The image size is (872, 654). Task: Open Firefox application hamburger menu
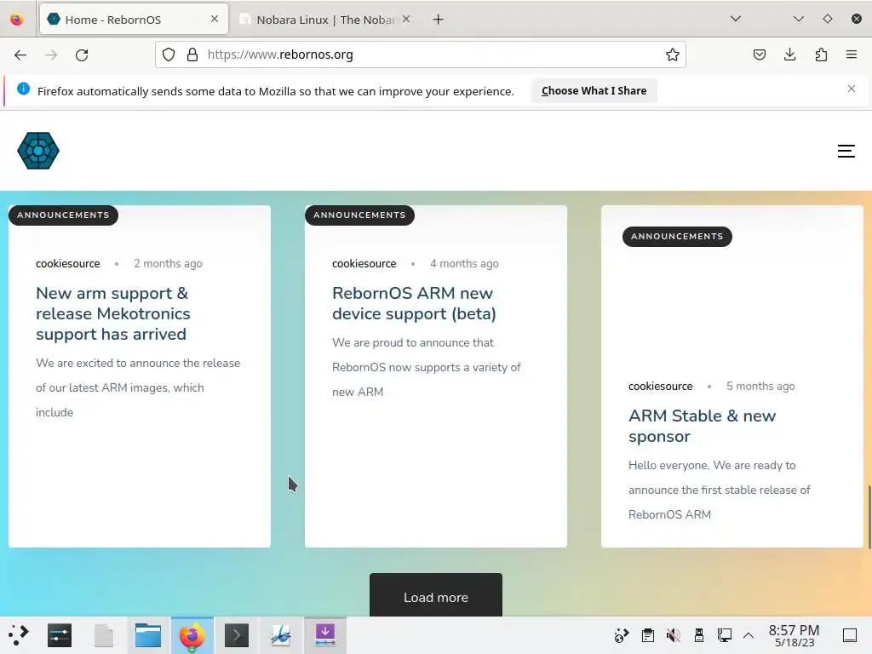(852, 54)
